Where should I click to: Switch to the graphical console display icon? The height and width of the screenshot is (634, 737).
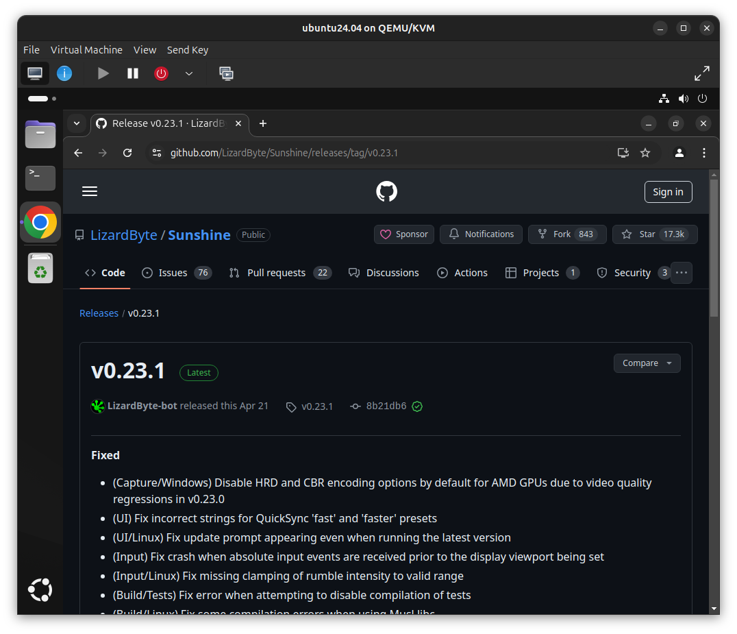click(34, 73)
